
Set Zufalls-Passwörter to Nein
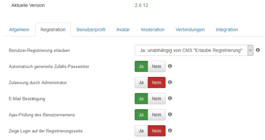pyautogui.click(x=156, y=66)
